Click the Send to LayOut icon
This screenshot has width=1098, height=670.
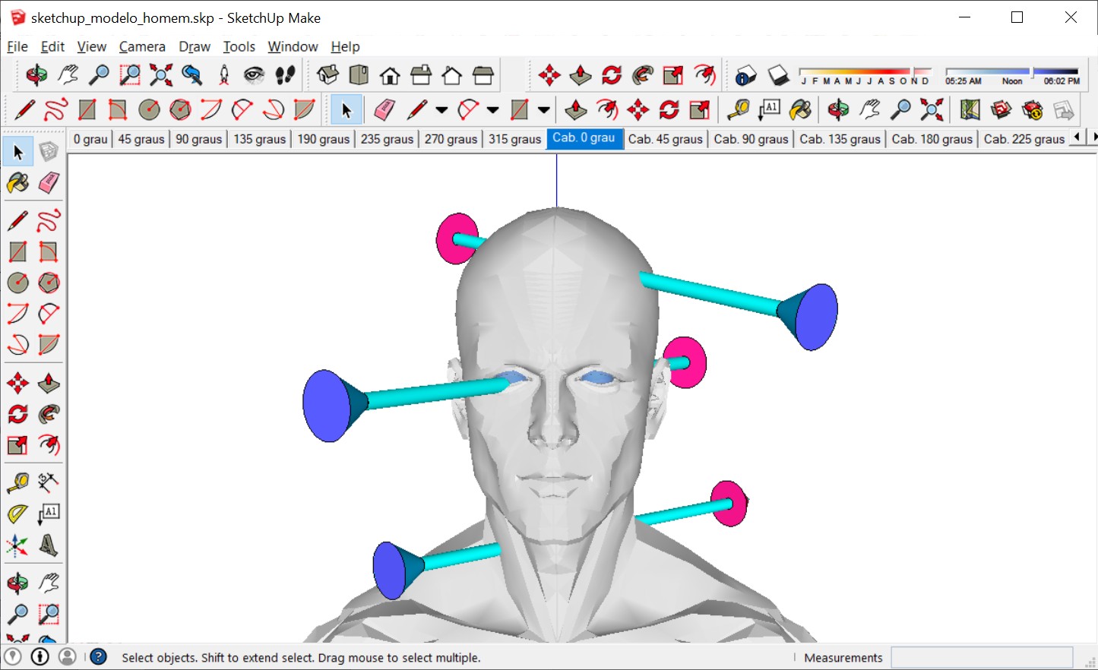pos(1063,110)
